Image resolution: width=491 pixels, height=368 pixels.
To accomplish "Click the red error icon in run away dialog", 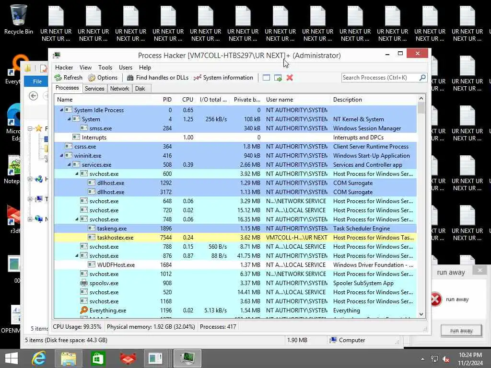I will pyautogui.click(x=435, y=299).
